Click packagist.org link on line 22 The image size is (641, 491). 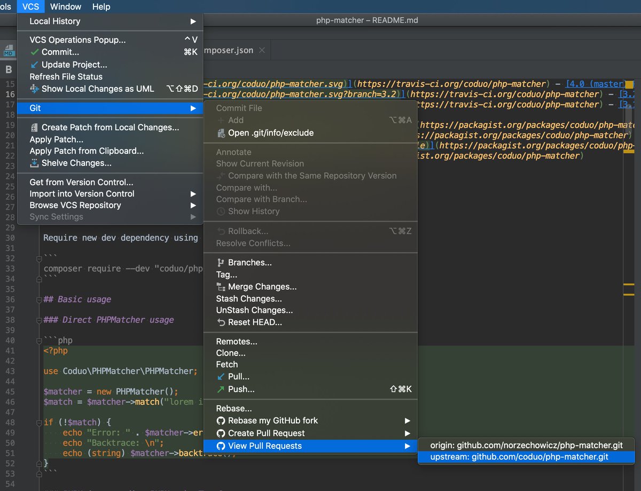pyautogui.click(x=497, y=156)
